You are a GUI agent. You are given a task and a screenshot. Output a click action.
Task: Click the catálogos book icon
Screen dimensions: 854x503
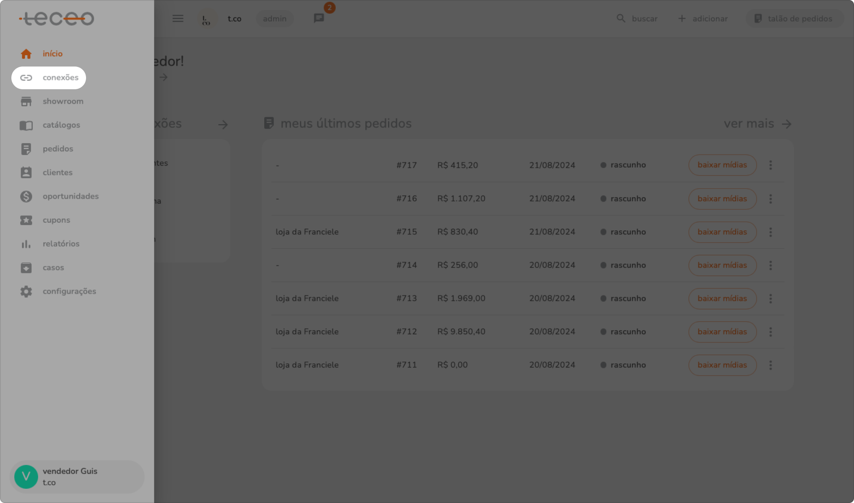[x=26, y=125]
